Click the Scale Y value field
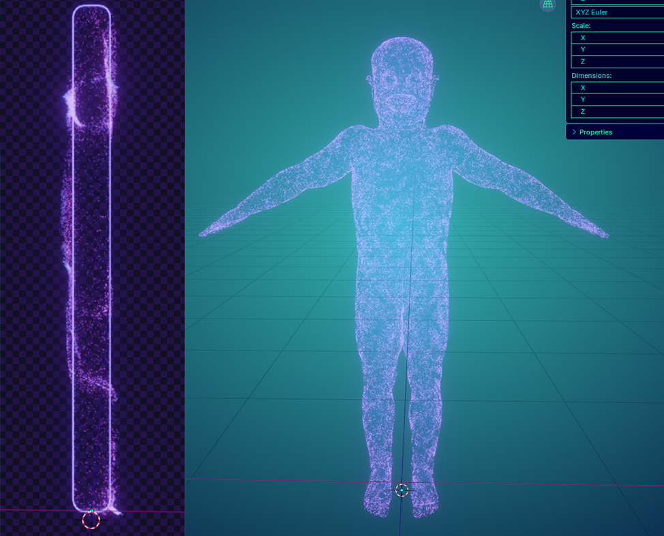The image size is (664, 536). (617, 49)
